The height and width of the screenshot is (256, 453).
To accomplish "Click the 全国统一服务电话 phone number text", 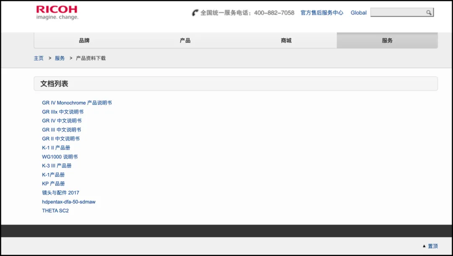I will pyautogui.click(x=247, y=13).
